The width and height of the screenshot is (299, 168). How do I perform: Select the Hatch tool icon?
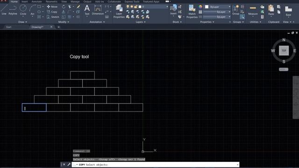(39, 17)
